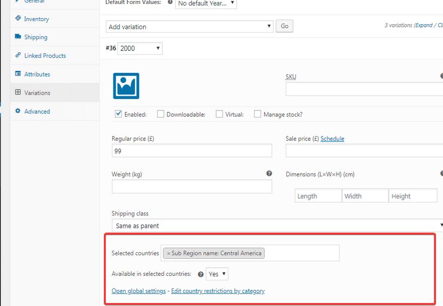Screen dimensions: 443x306
Task: Click the Weight (kg) input field
Action: click(x=192, y=186)
